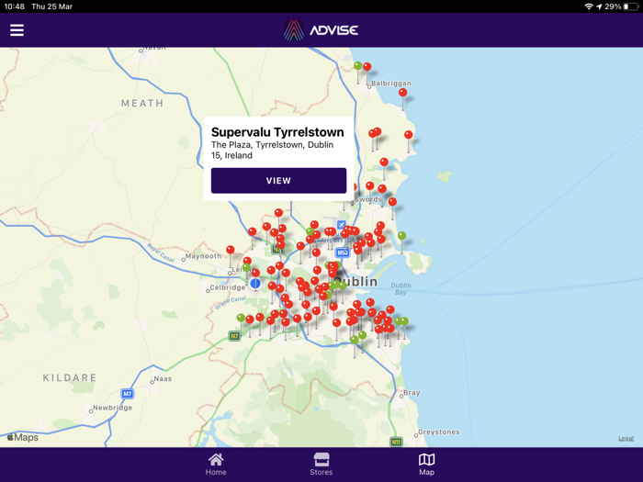Tap the M7 road badge
The width and height of the screenshot is (643, 482).
pos(127,394)
